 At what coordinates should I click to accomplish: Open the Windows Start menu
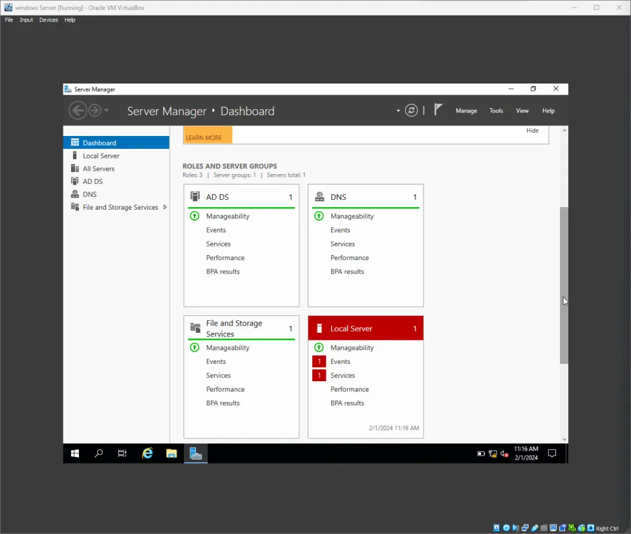coord(75,453)
